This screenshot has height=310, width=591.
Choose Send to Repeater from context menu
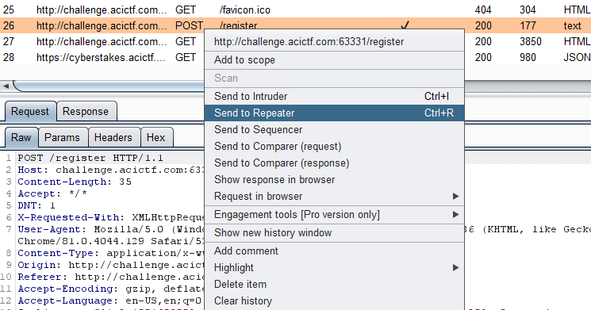(x=334, y=113)
